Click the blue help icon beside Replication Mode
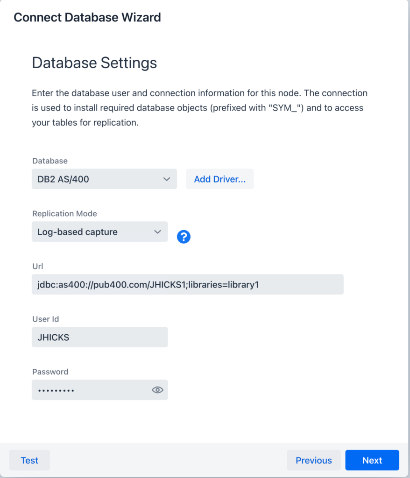This screenshot has width=410, height=478. coord(184,237)
